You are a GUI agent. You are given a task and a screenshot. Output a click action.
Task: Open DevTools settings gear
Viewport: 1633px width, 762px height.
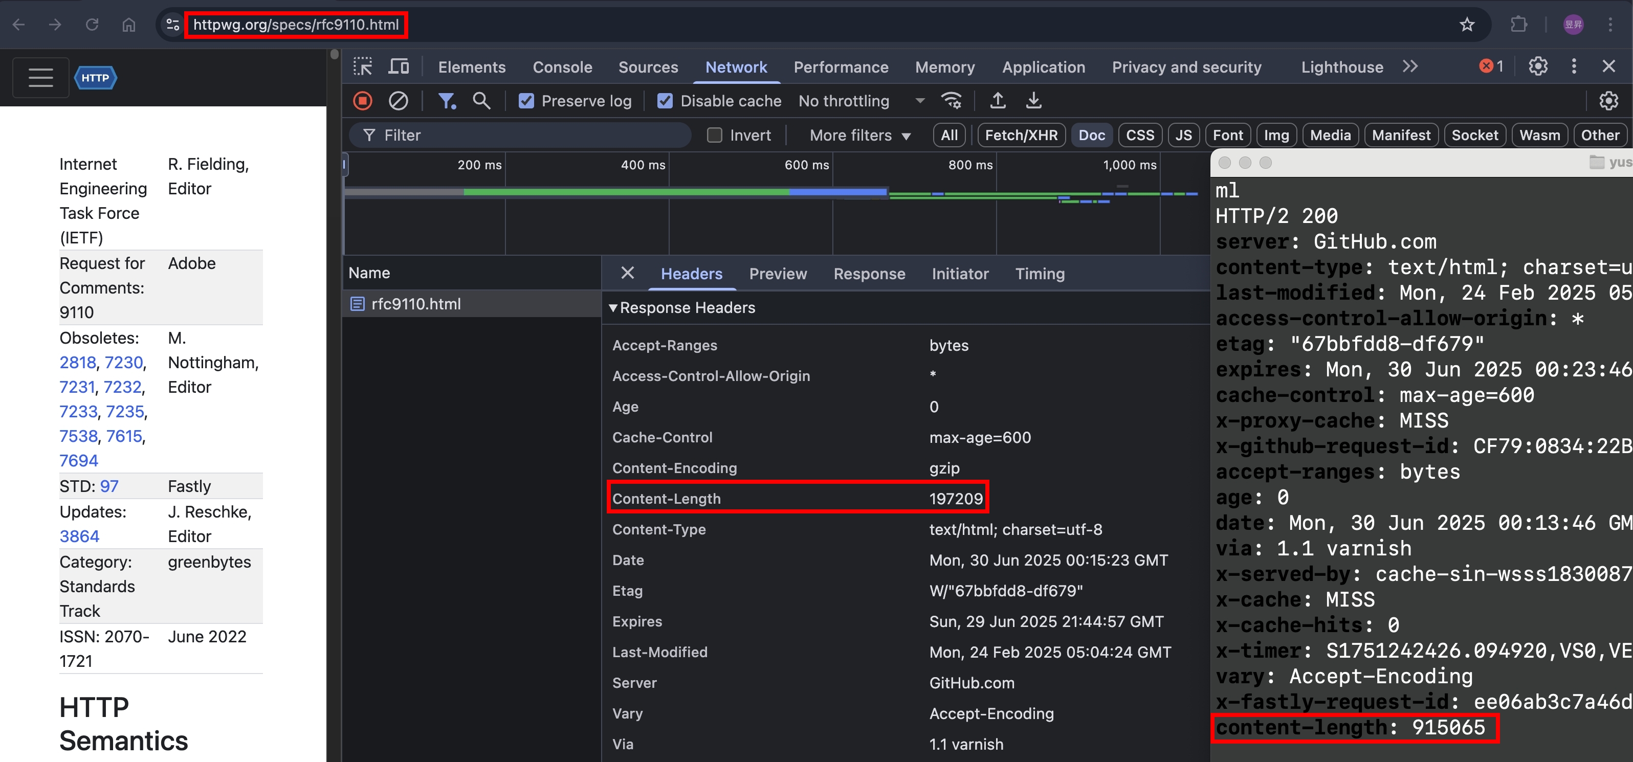click(1538, 66)
